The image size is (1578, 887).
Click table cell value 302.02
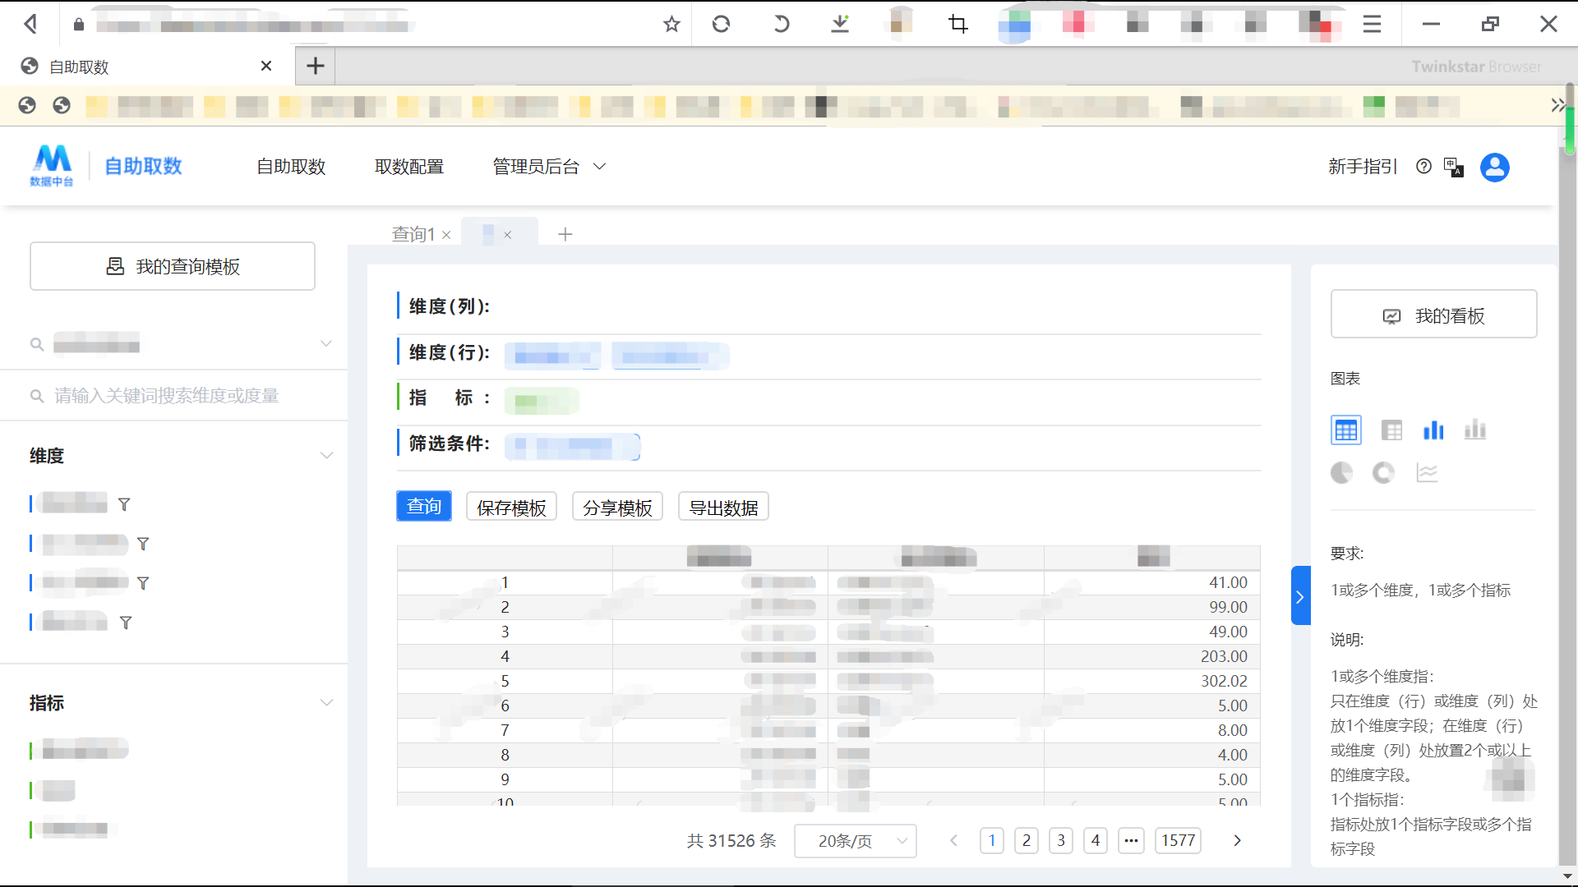tap(1224, 681)
